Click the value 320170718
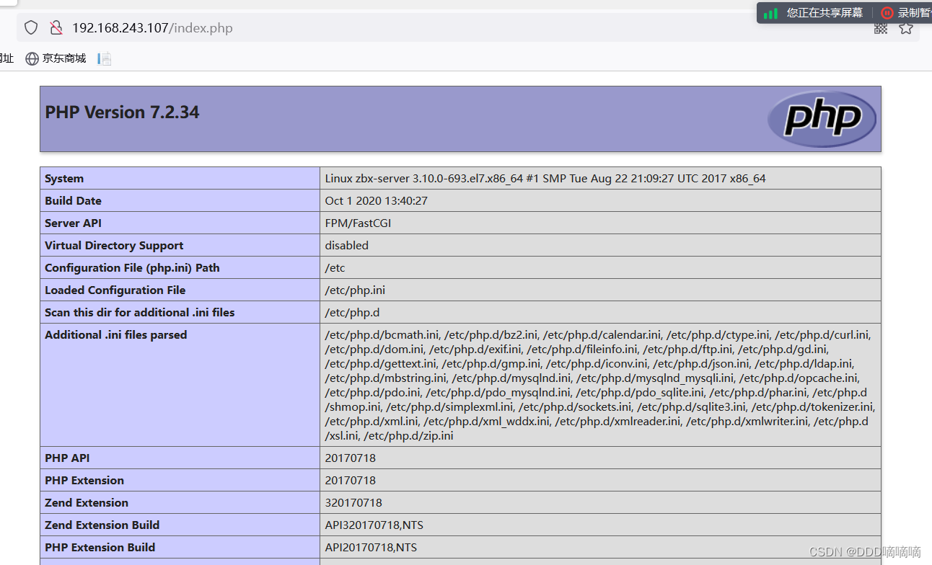The height and width of the screenshot is (565, 932). (x=353, y=503)
